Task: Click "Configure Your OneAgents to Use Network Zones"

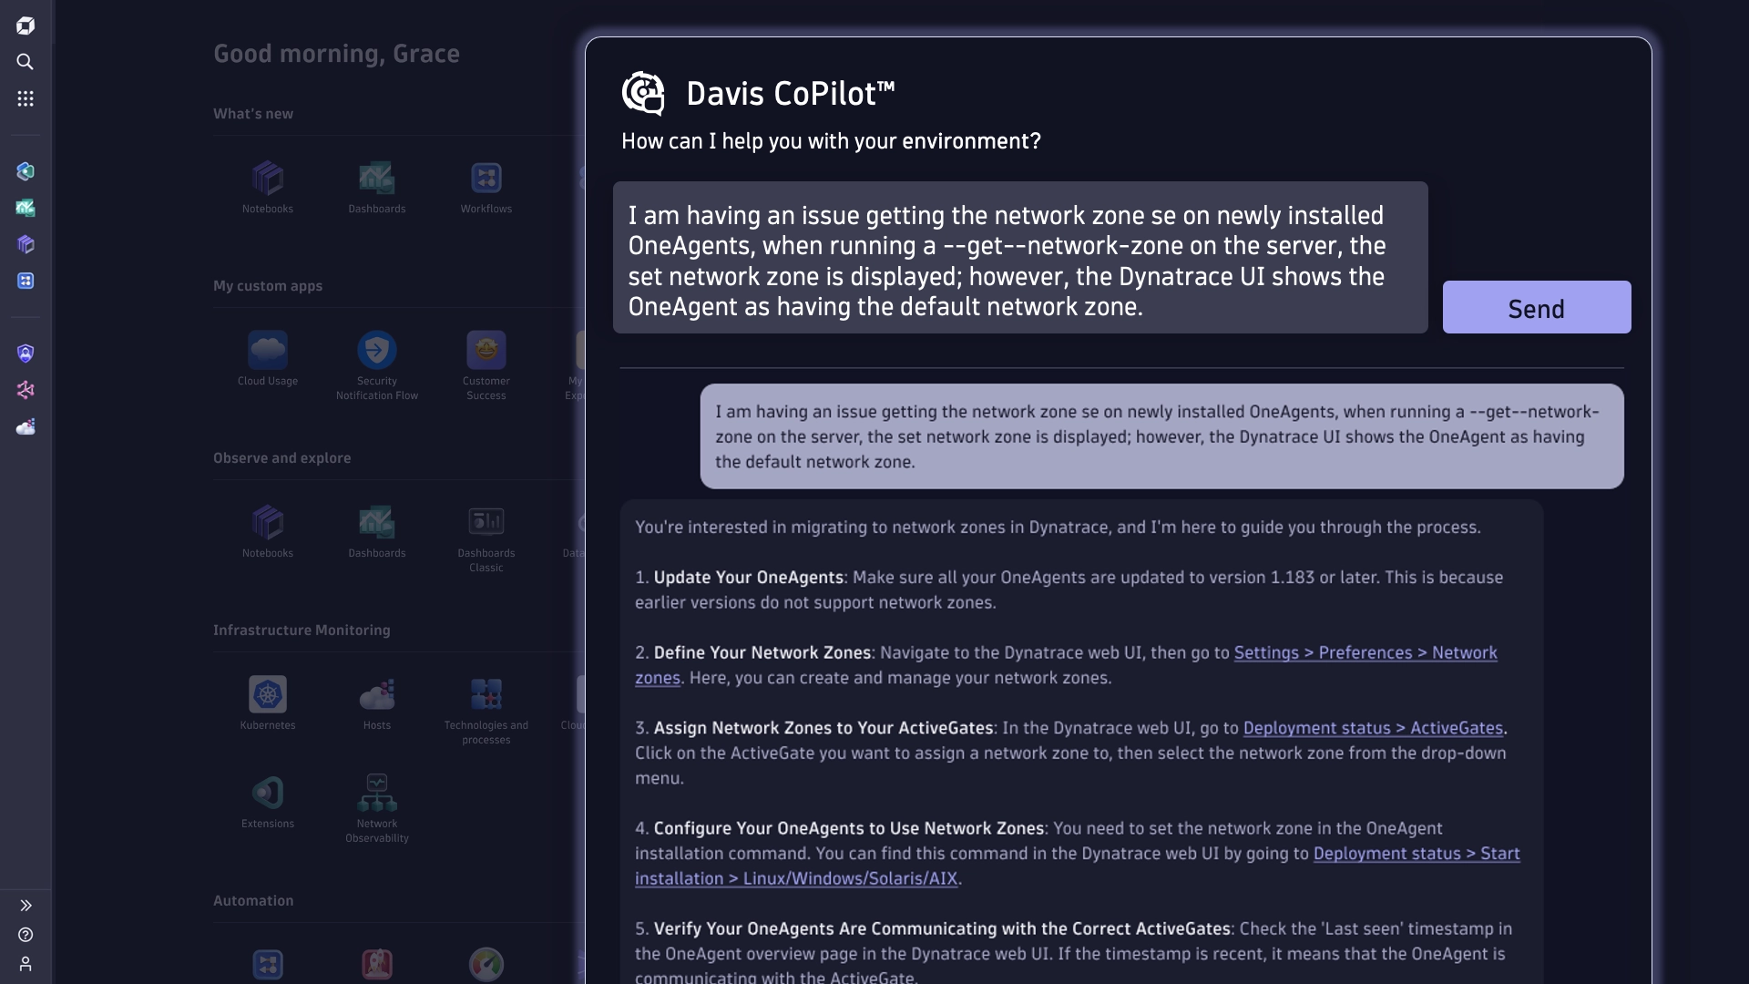Action: click(x=849, y=828)
